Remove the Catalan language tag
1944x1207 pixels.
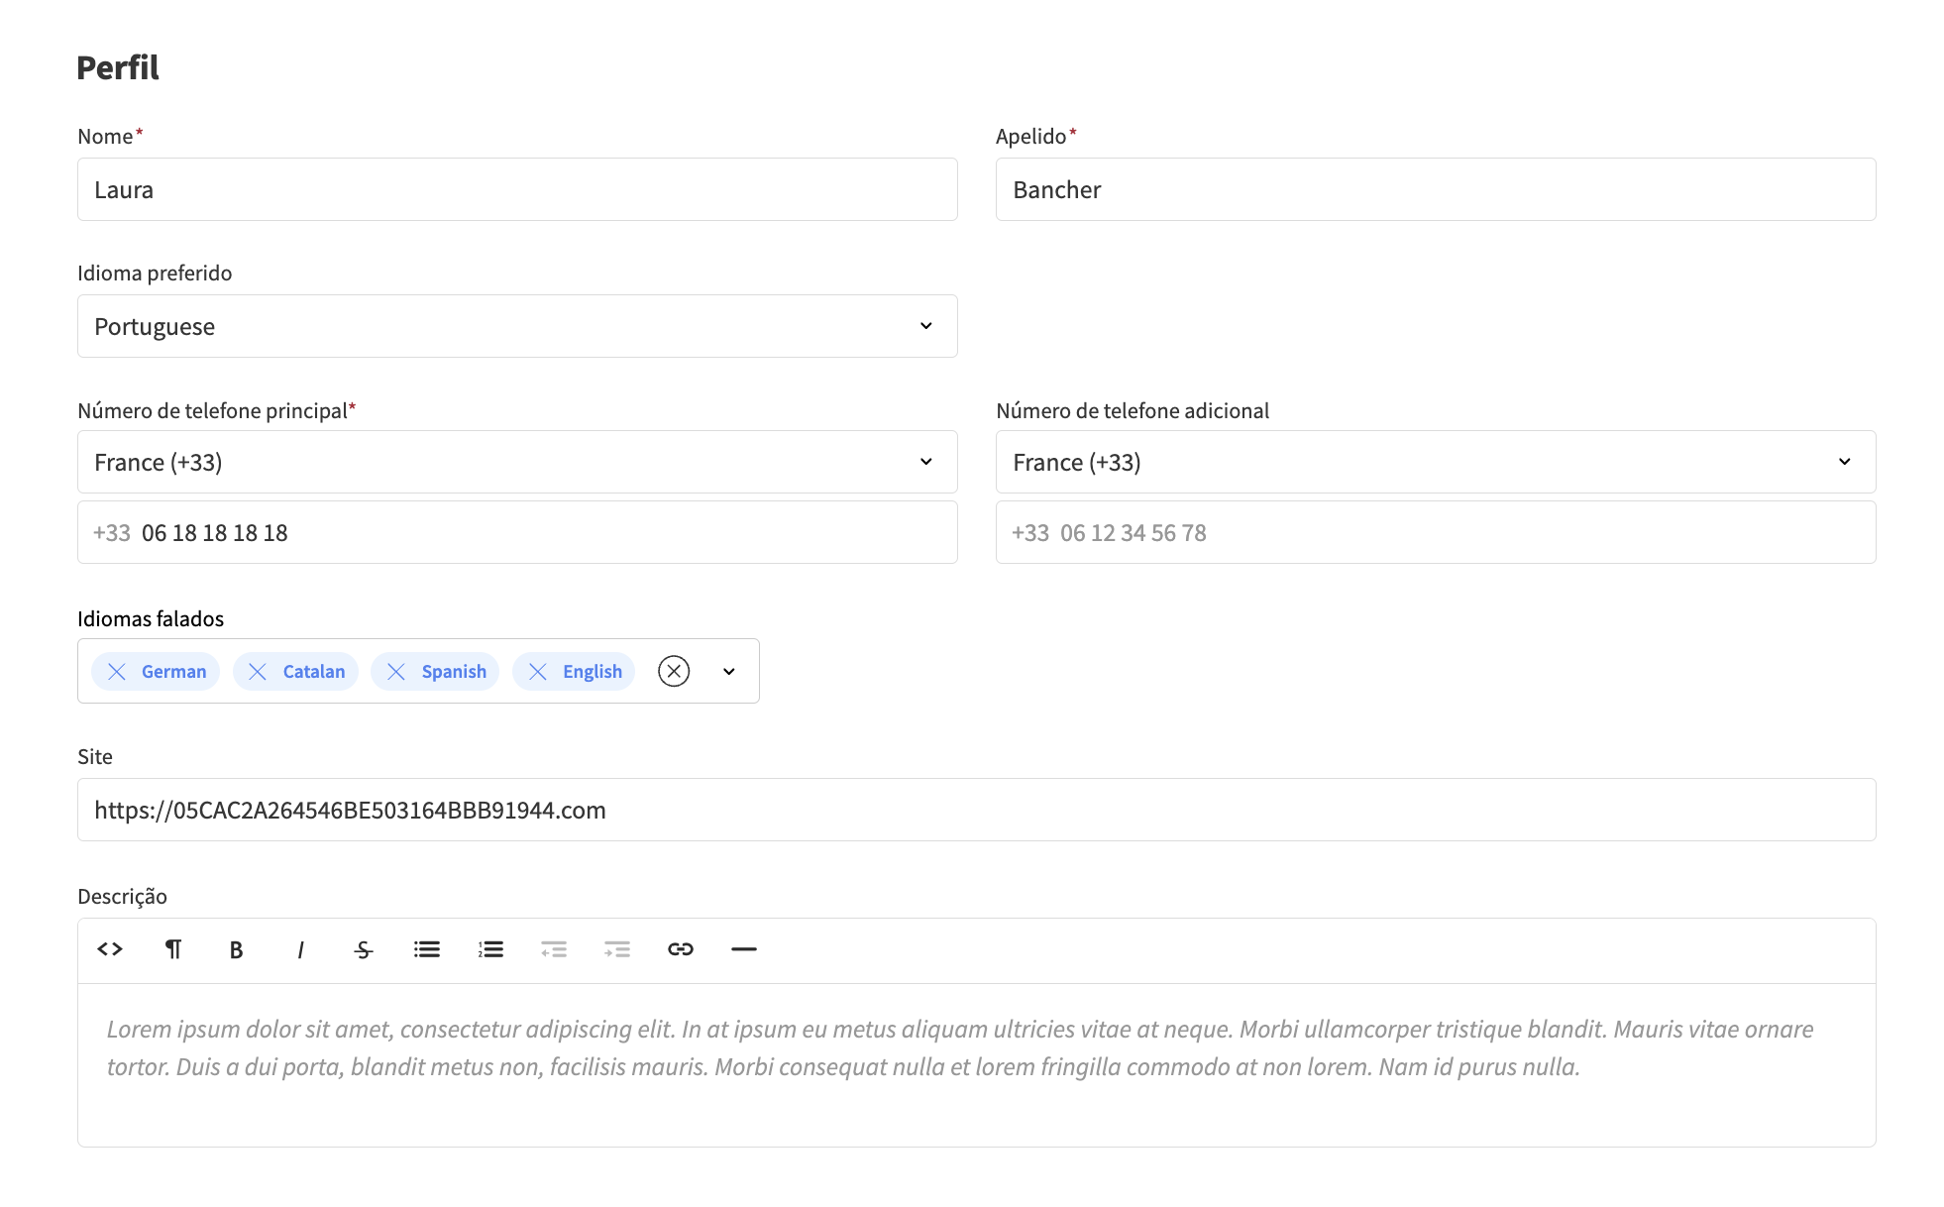click(258, 671)
